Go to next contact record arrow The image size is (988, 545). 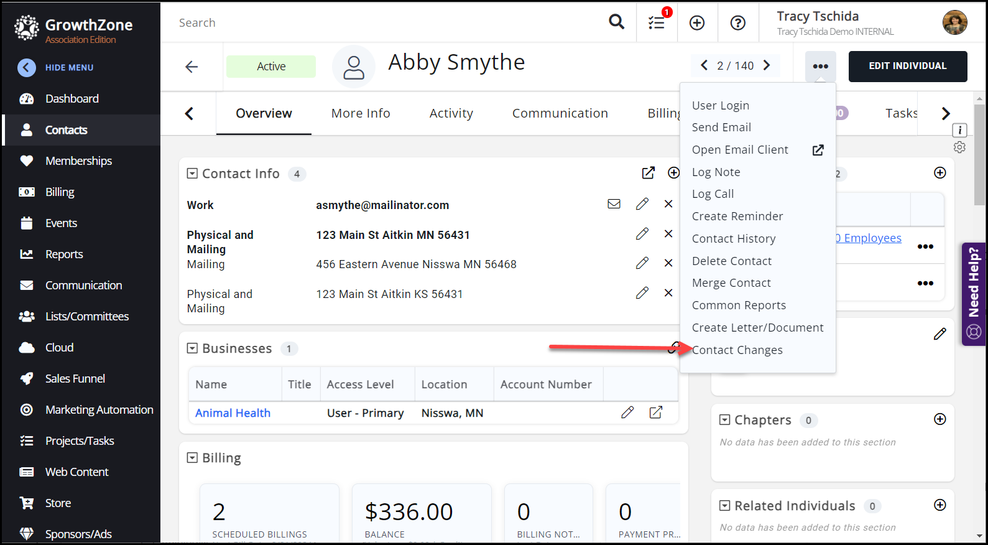tap(767, 65)
